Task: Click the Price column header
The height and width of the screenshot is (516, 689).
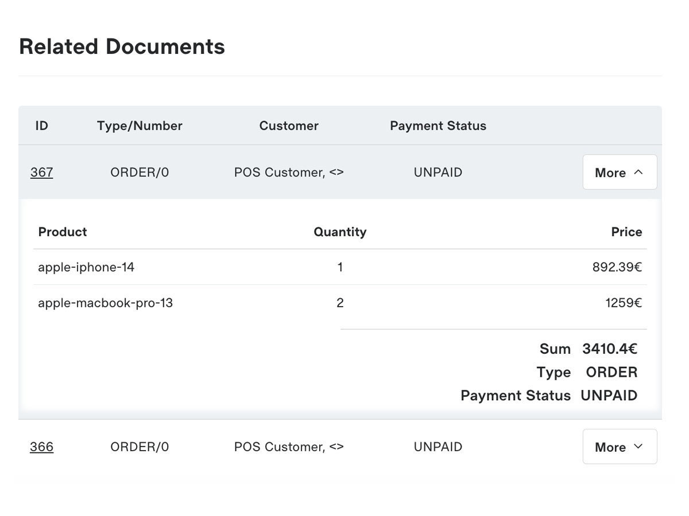Action: tap(626, 232)
